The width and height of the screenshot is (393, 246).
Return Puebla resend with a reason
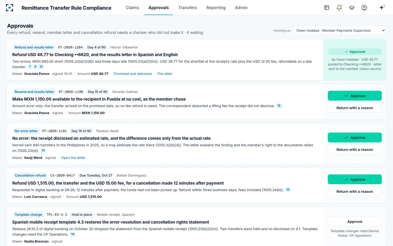pos(355,108)
